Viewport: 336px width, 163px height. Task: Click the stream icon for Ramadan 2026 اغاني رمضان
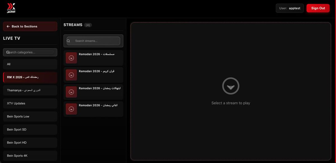(71, 109)
